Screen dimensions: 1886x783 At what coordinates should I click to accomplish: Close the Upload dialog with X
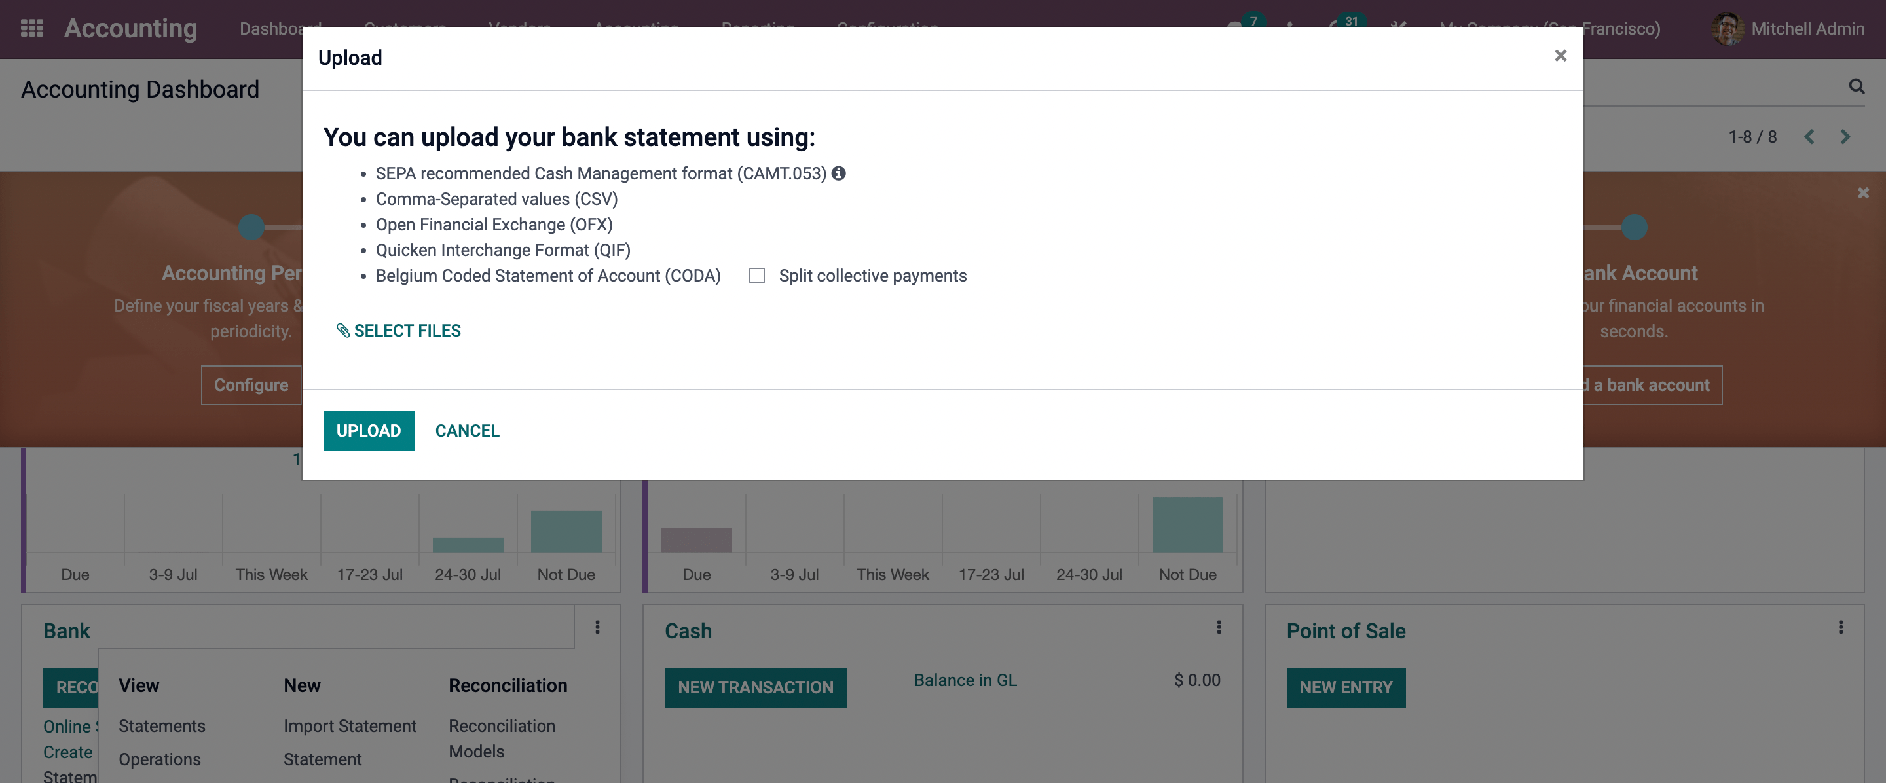point(1560,56)
